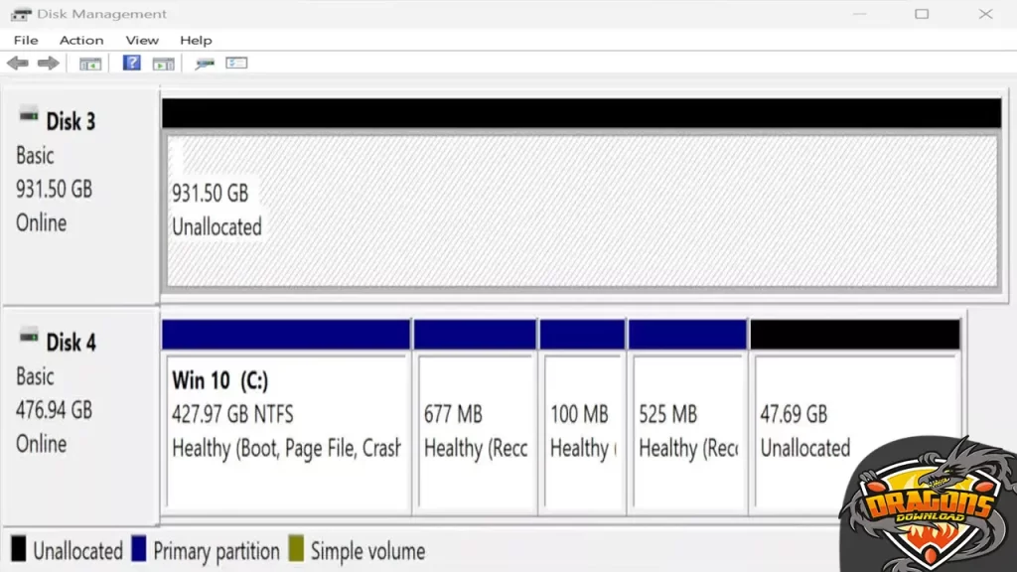Click the Rescan/Refresh disk toolbar icon
The height and width of the screenshot is (572, 1017).
coord(205,64)
